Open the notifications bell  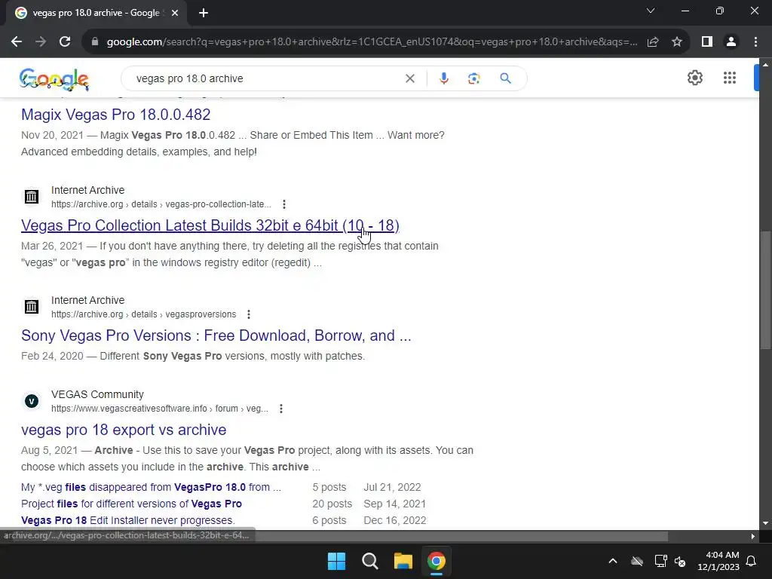(x=752, y=561)
